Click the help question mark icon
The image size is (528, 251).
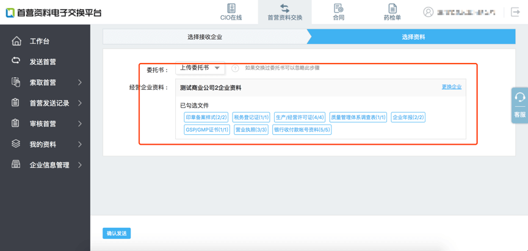click(x=235, y=68)
